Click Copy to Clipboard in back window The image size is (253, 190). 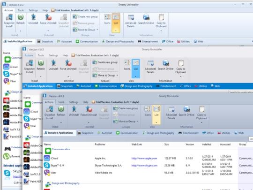[x=161, y=21]
